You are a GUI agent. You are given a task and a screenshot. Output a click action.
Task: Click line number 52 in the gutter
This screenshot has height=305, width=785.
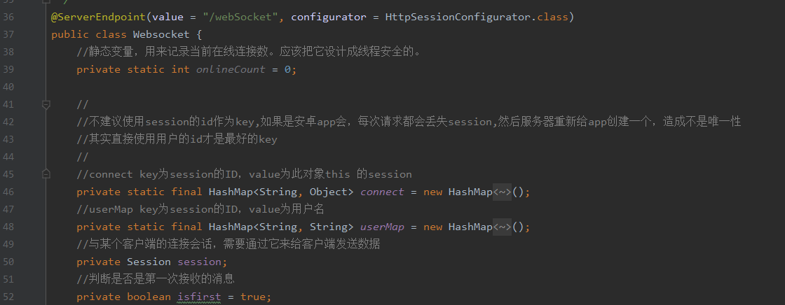[x=8, y=297]
